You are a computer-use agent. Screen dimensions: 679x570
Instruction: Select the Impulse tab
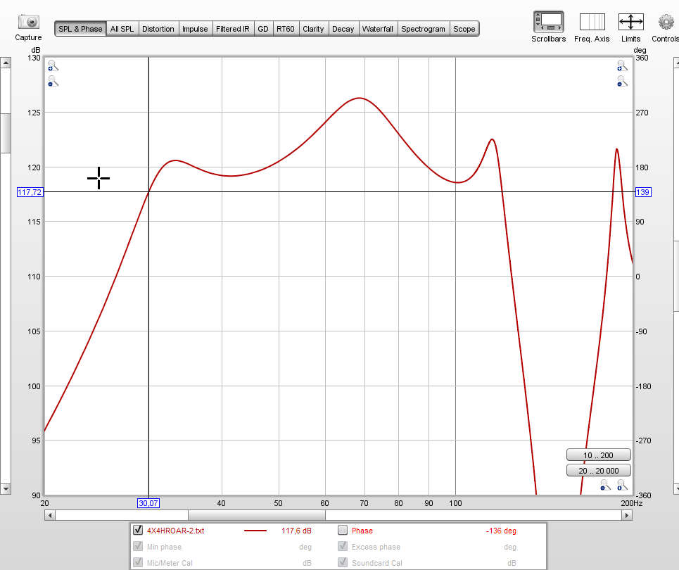click(195, 29)
